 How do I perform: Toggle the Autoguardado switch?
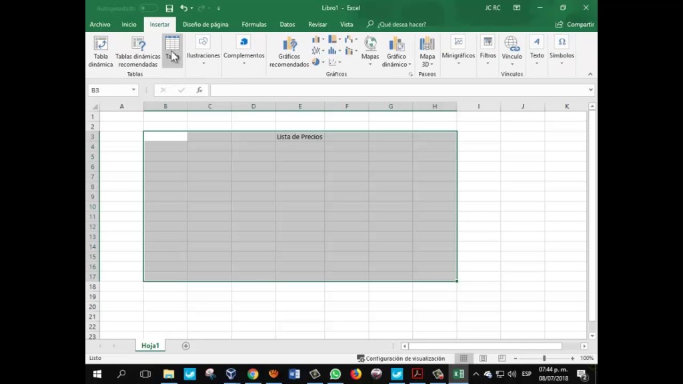[148, 8]
